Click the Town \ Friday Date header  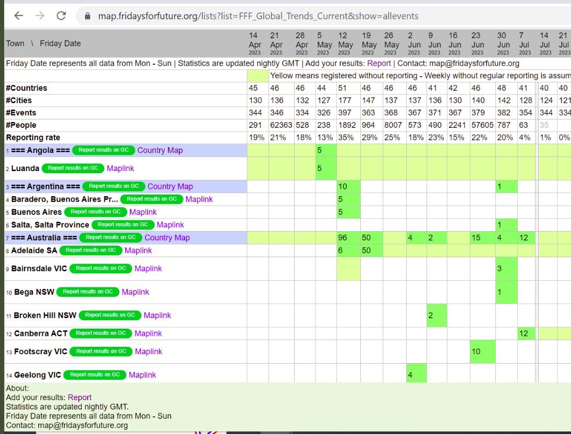(x=43, y=43)
